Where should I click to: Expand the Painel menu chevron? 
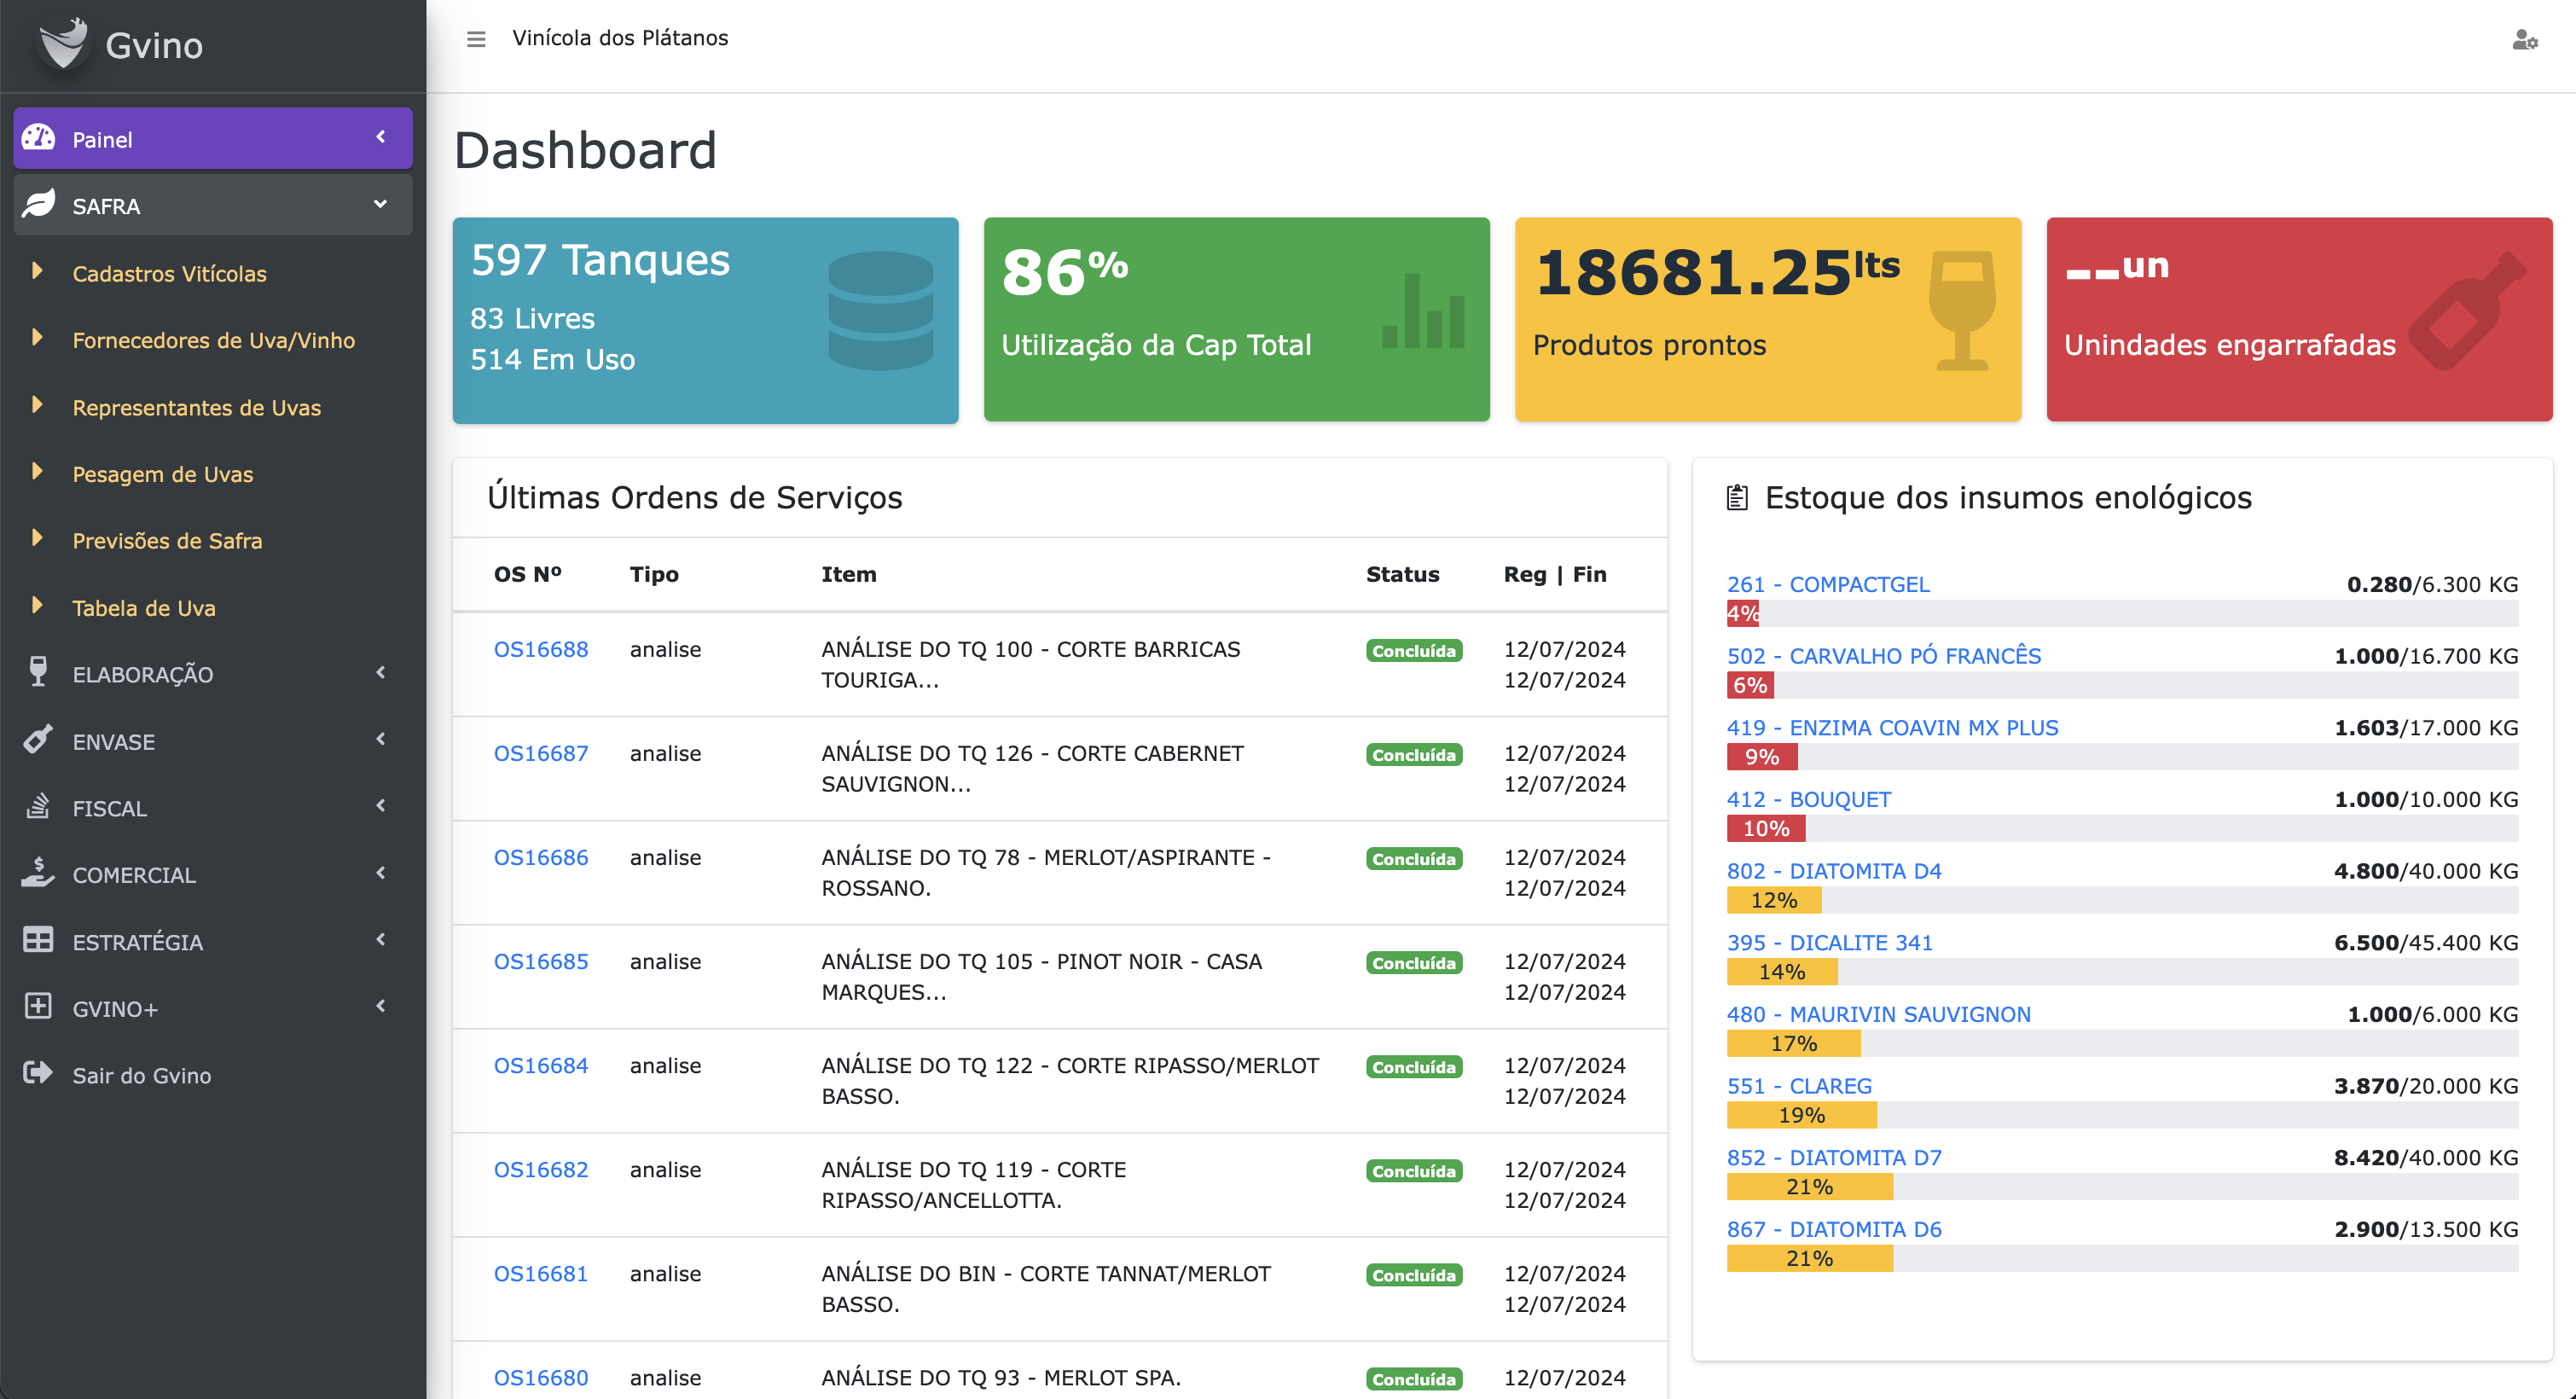[x=380, y=137]
